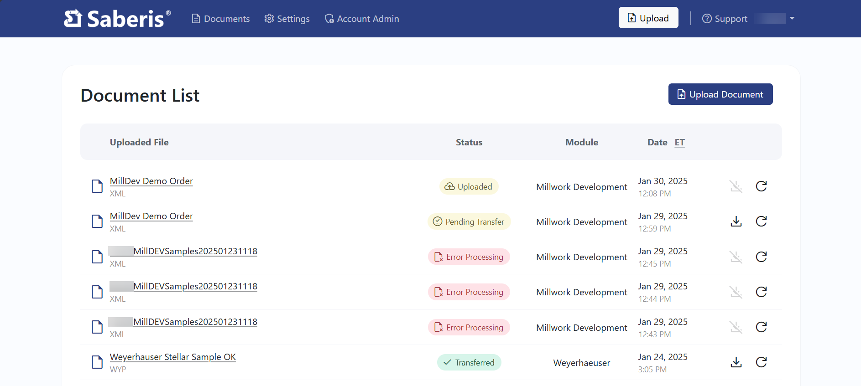Screen dimensions: 861x386
Task: Click the disabled download icon for 12:08 PM row
Action: (736, 186)
